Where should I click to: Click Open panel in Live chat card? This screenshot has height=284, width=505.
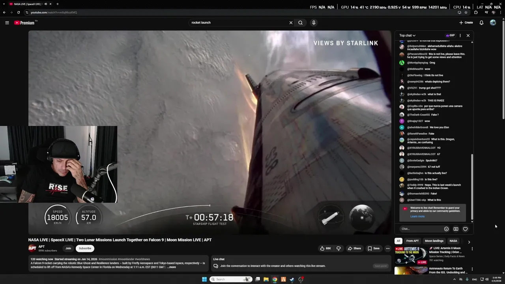coord(381,266)
